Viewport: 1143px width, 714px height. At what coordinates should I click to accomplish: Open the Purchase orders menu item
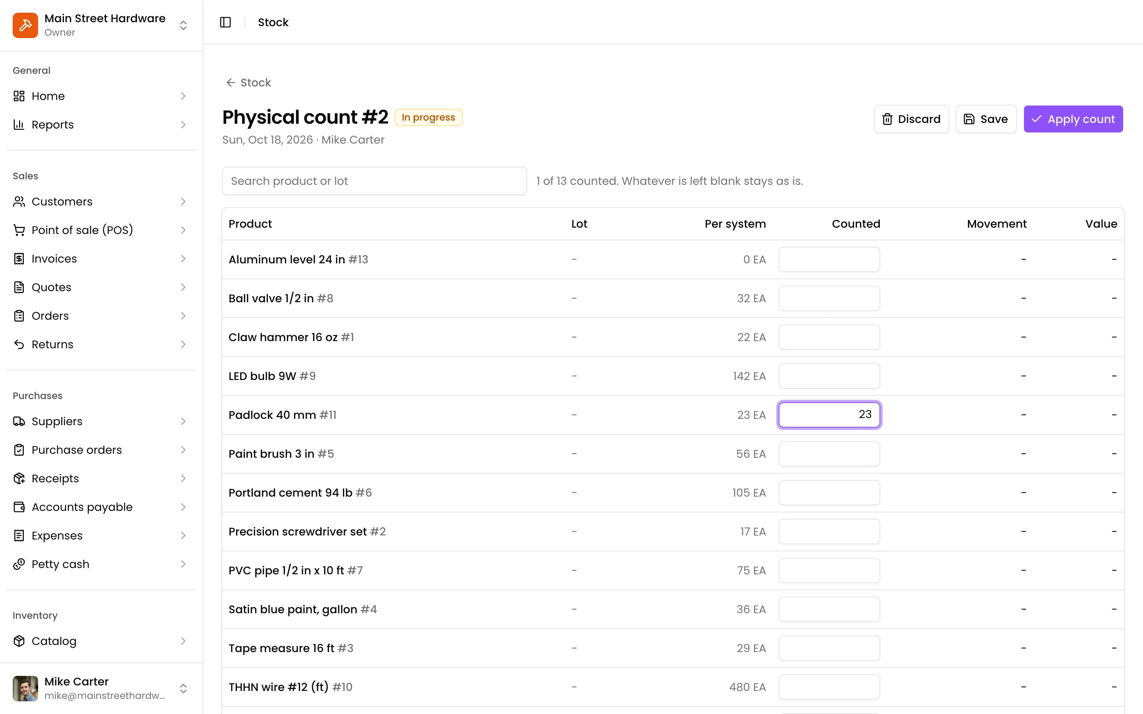[101, 450]
